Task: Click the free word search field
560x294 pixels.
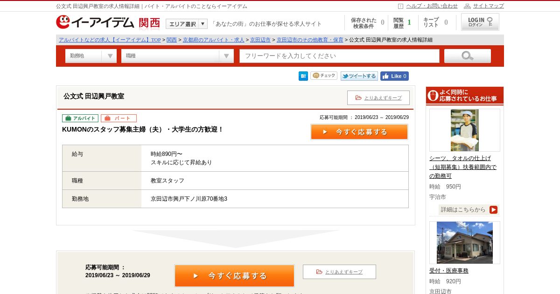Action: [340, 56]
